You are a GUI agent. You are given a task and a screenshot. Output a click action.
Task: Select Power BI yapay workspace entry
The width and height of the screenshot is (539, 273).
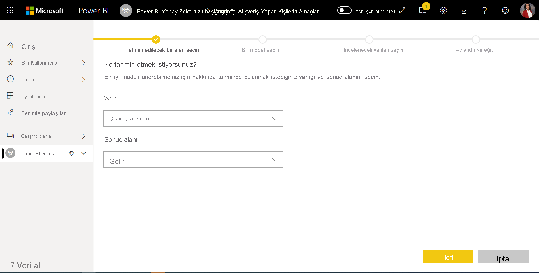tap(40, 154)
